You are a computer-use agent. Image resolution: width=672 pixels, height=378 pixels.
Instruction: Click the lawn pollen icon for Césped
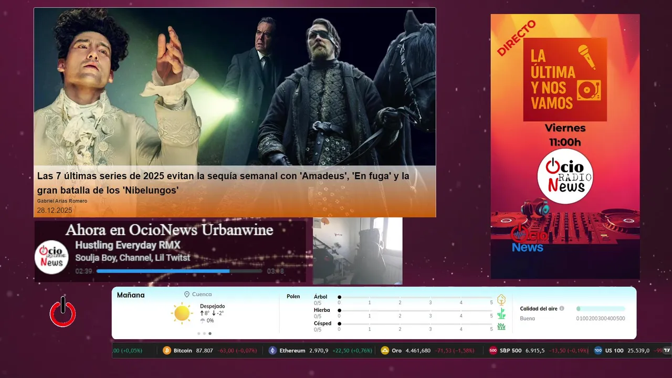tap(501, 327)
